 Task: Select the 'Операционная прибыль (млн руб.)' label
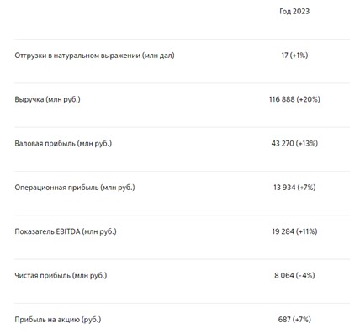(75, 188)
